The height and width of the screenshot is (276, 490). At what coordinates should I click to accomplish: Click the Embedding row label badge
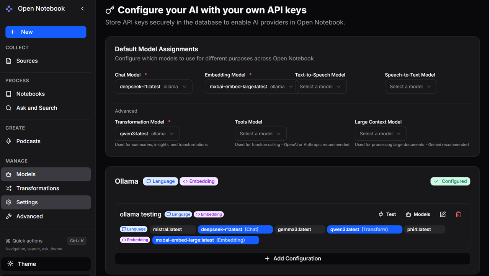click(135, 240)
